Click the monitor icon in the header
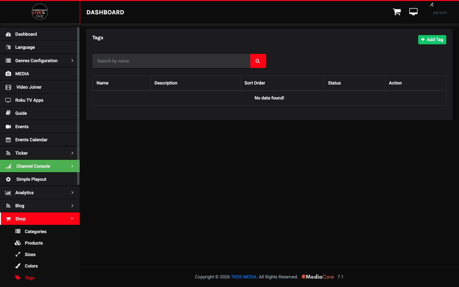 pyautogui.click(x=413, y=12)
